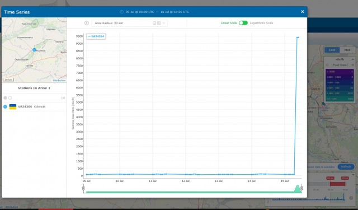This screenshot has width=358, height=210.
Task: Select the Max tab on background map
Action: tap(347, 50)
